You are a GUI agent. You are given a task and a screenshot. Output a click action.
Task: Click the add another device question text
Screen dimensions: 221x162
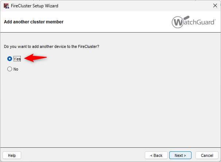tap(51, 46)
